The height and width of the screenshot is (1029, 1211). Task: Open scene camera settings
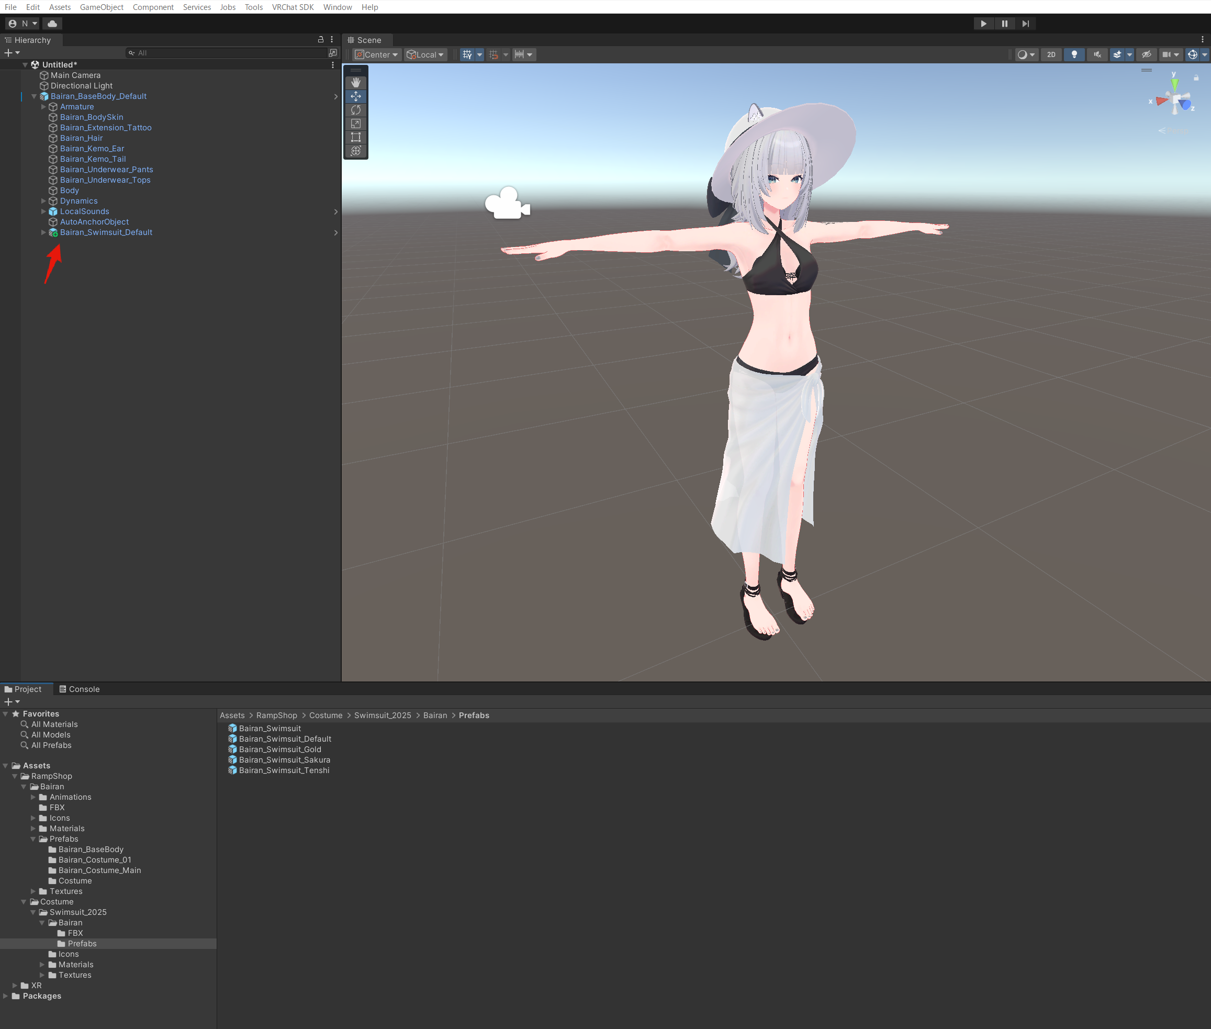point(1170,54)
